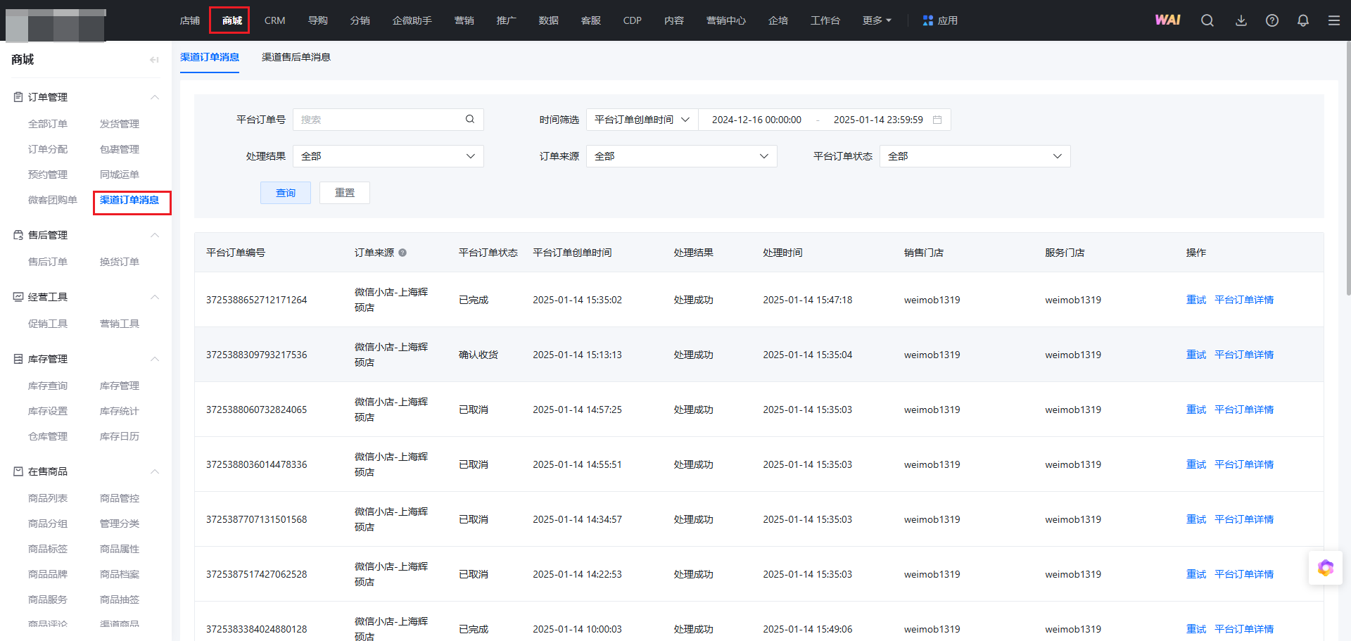
Task: Open the 平台订单状态 dropdown
Action: click(975, 156)
